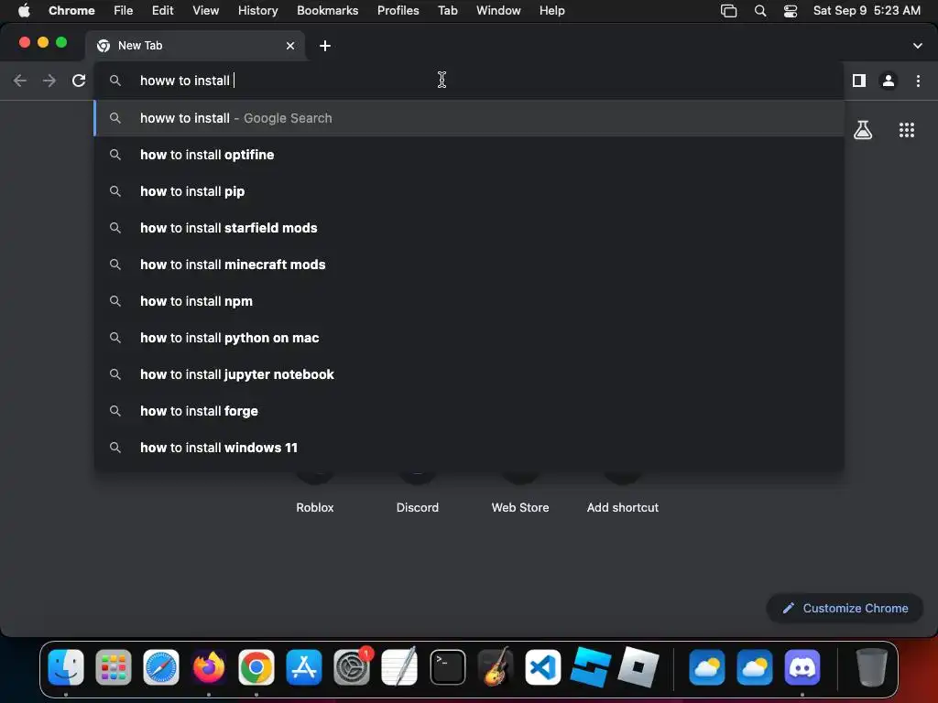This screenshot has width=938, height=703.
Task: Click the address bar text field
Action: tap(468, 81)
